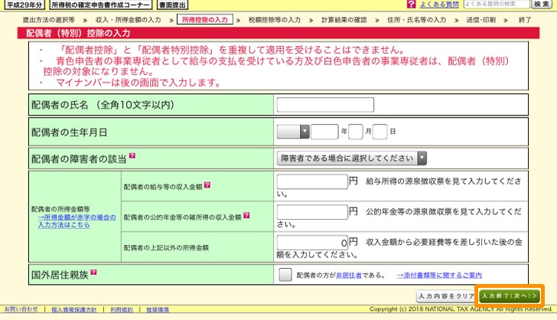
Task: Click the 所得税の確定申告書作成コーナー header label
Action: [100, 5]
